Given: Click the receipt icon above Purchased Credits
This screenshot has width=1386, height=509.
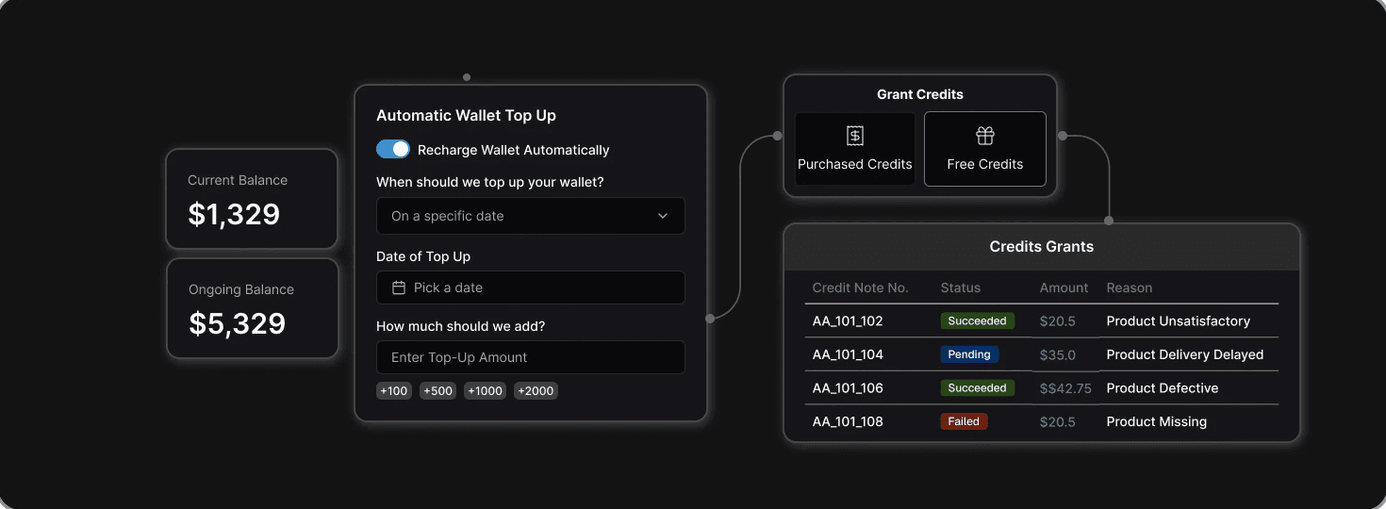Looking at the screenshot, I should [855, 136].
